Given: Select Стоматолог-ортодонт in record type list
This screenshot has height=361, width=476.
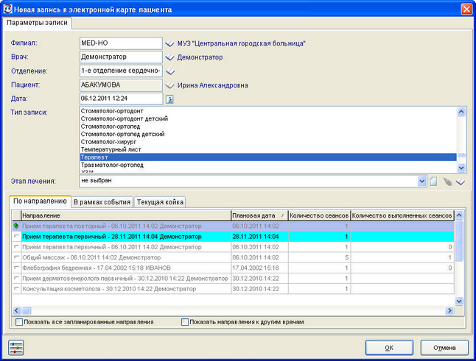Looking at the screenshot, I should coord(268,111).
